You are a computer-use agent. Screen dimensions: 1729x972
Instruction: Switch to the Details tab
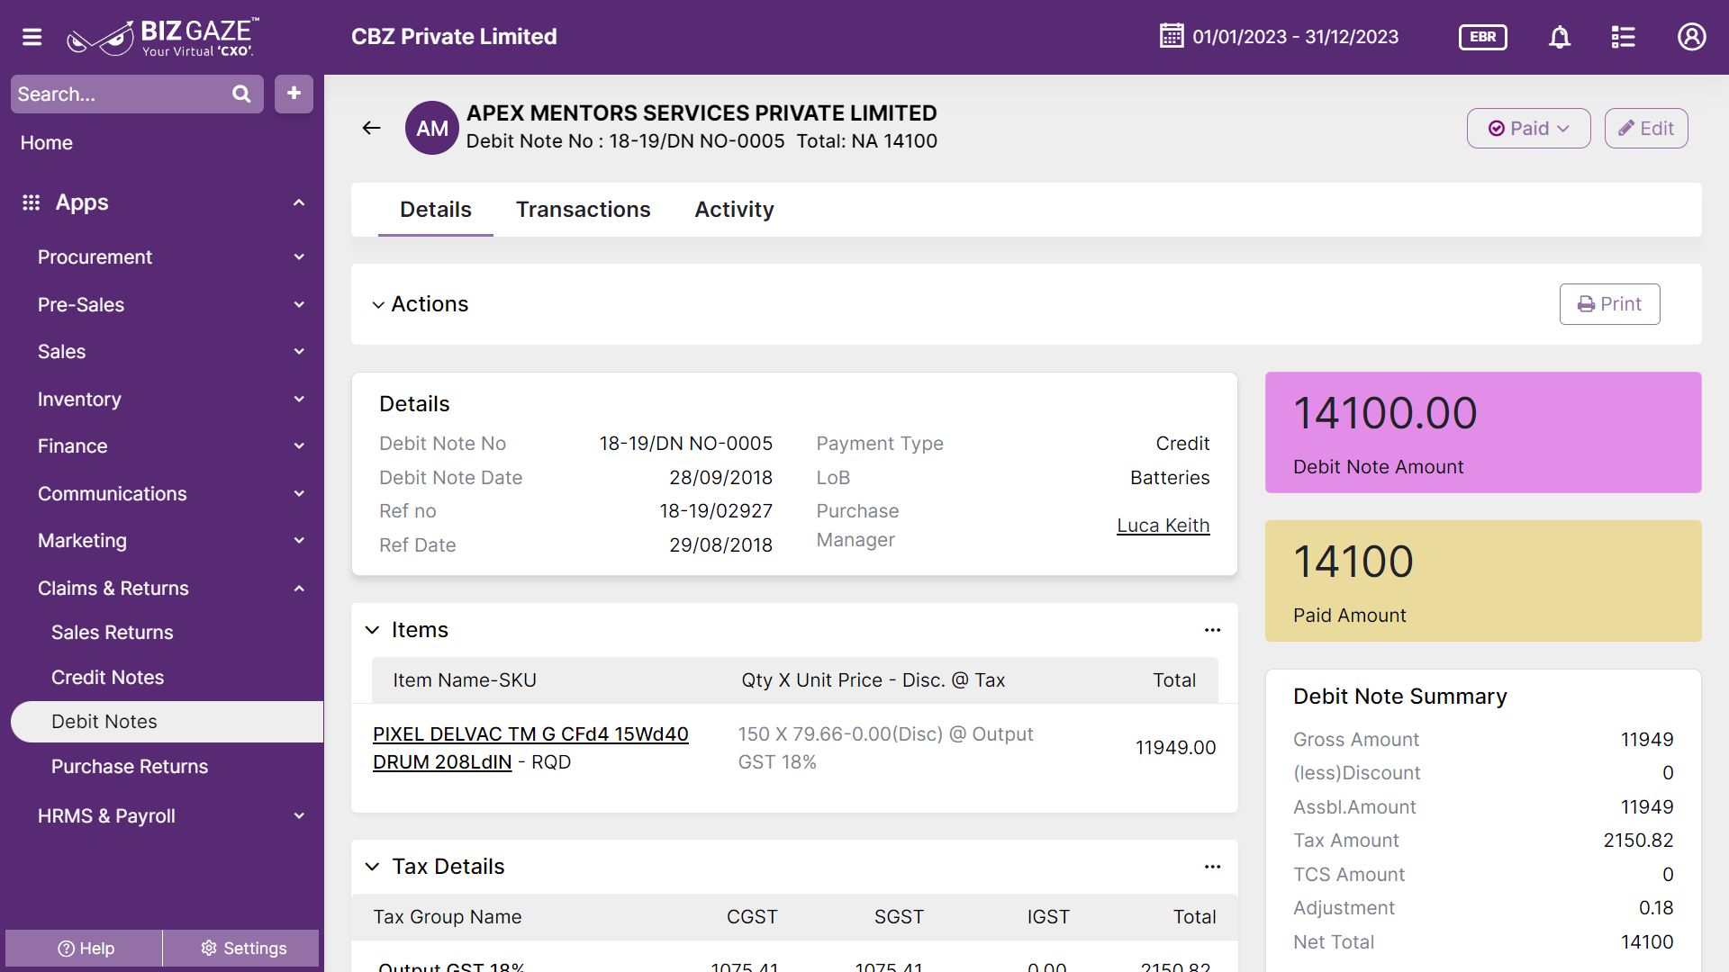pos(436,210)
